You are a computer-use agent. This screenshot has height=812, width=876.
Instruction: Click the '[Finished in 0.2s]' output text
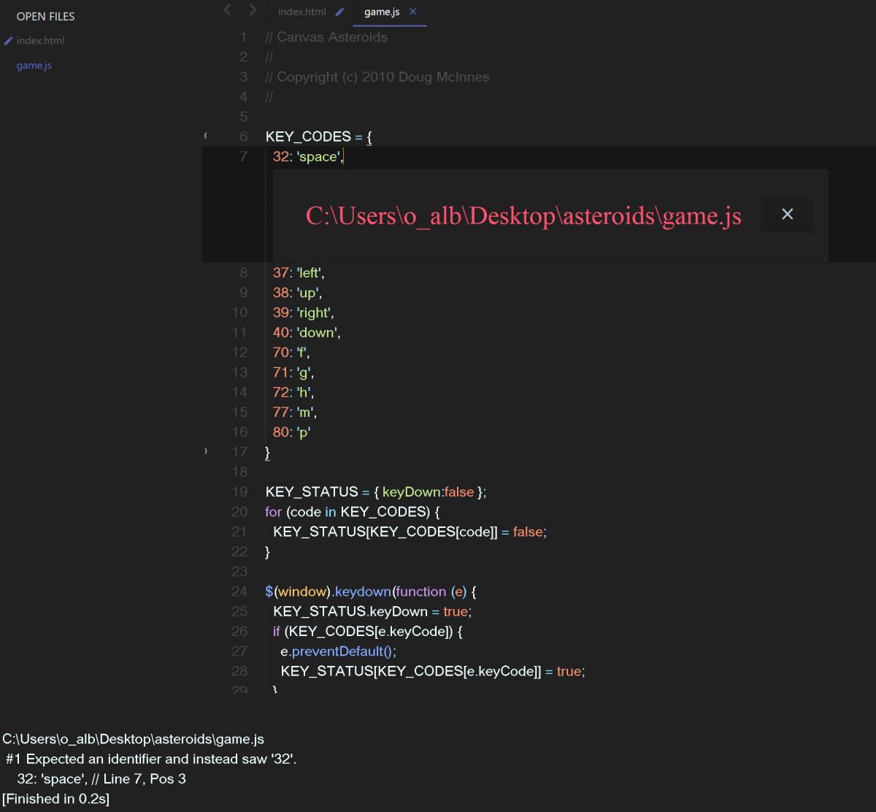point(55,799)
